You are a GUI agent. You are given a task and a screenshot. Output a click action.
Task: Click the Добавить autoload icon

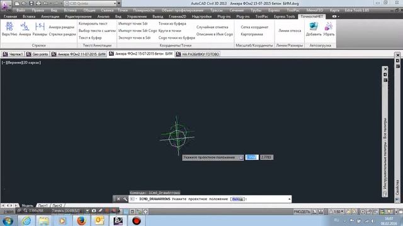point(314,26)
